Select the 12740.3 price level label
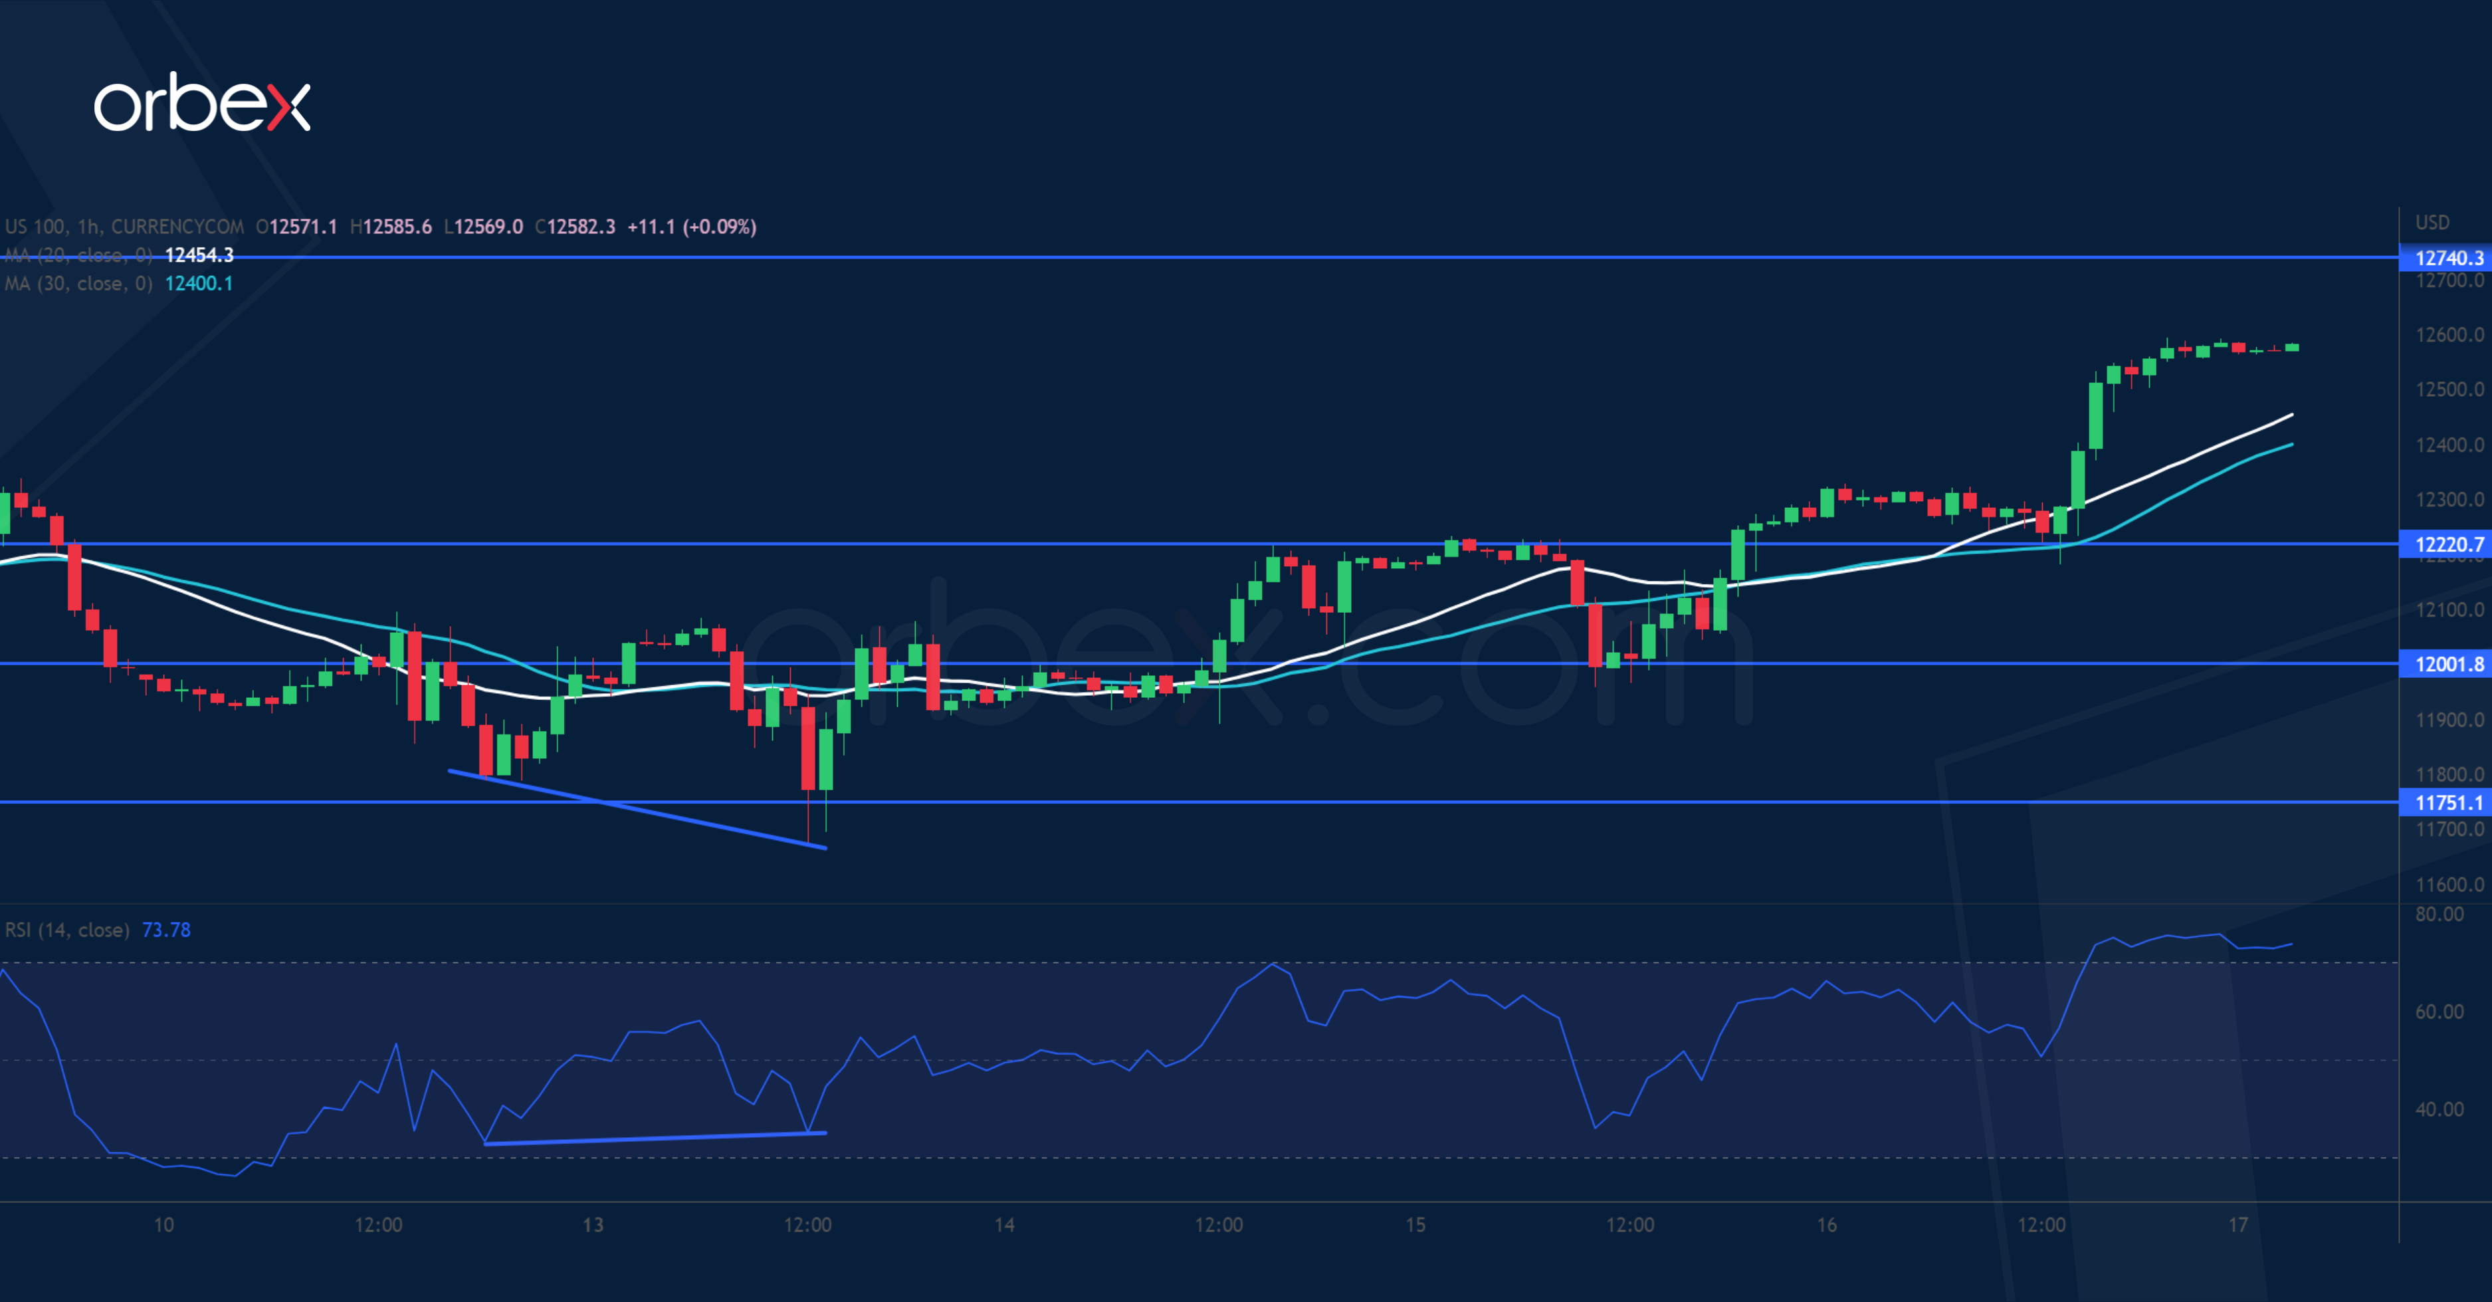Screen dimensions: 2492x1302 2447,259
